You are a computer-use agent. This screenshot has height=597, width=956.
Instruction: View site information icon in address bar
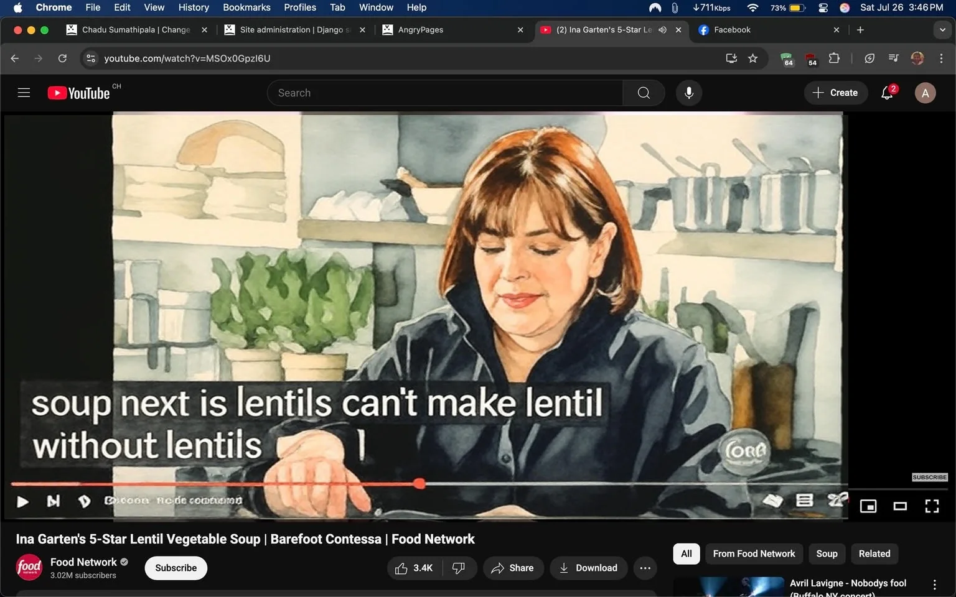(x=91, y=58)
